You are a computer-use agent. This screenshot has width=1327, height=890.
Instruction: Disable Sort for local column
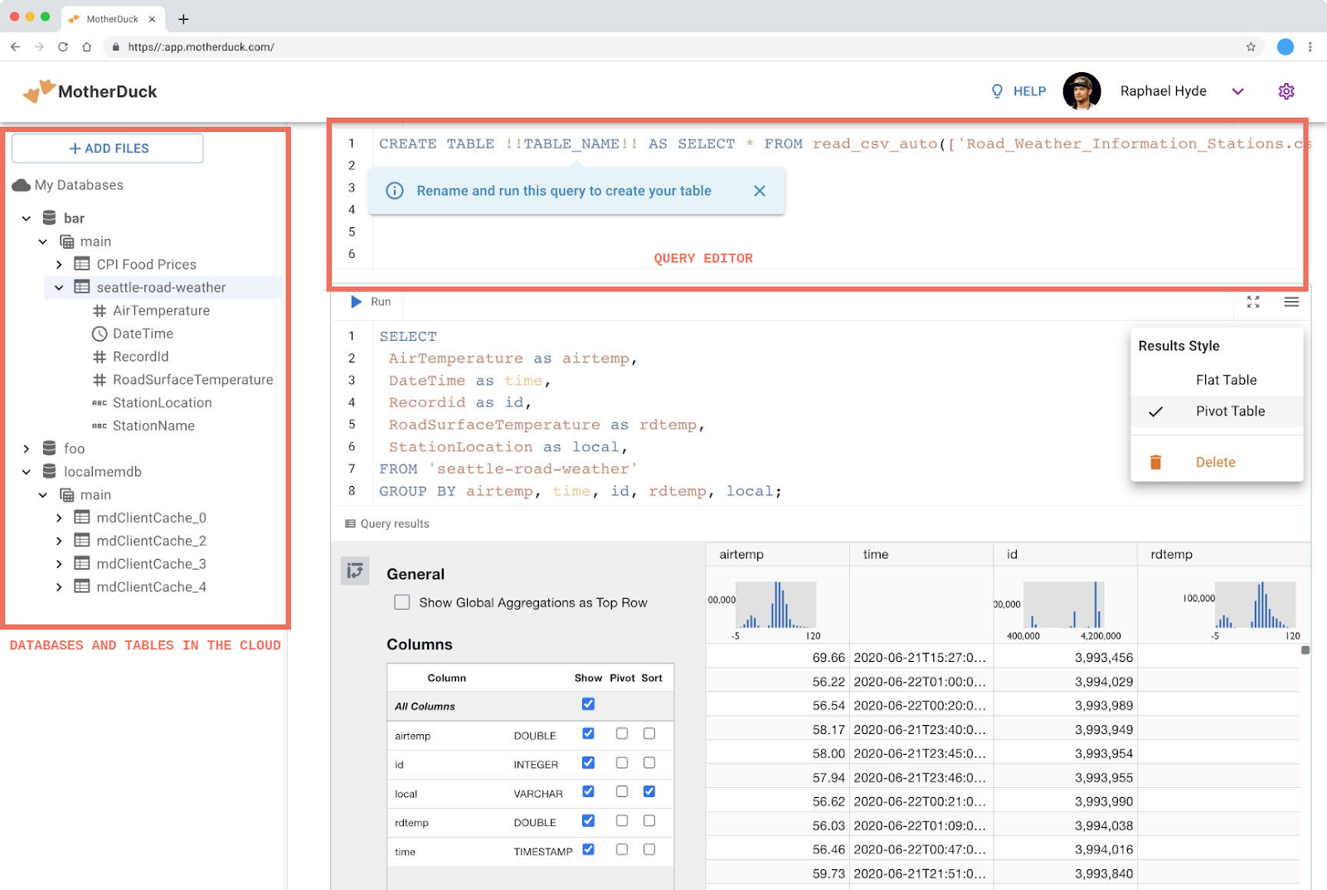point(649,791)
